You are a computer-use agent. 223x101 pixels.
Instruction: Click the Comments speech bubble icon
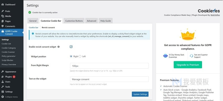(3, 26)
